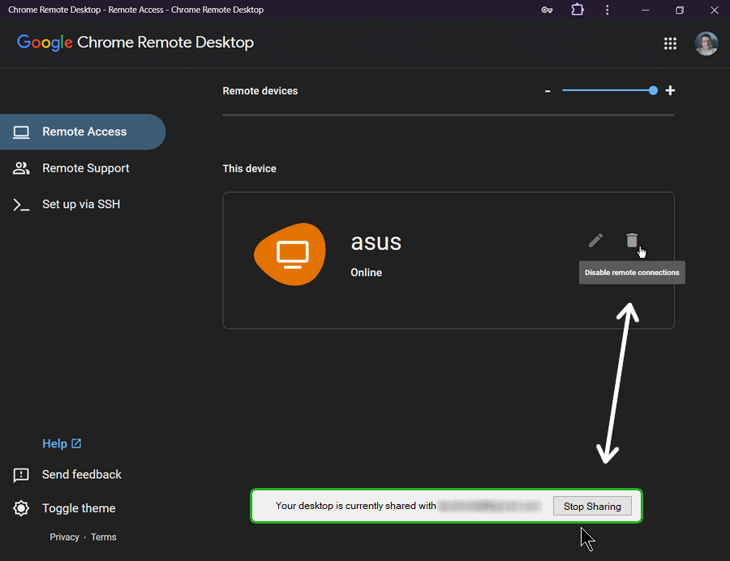Open the Google apps grid
The image size is (730, 561).
pyautogui.click(x=670, y=43)
